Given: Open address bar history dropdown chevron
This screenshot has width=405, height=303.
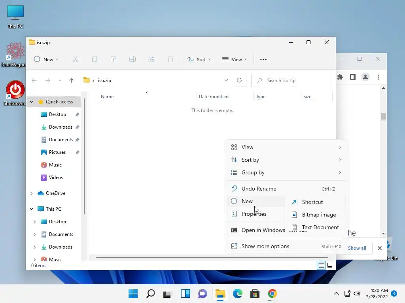Looking at the screenshot, I should coord(226,80).
